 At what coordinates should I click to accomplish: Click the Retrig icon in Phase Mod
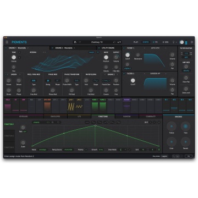(x=48, y=80)
